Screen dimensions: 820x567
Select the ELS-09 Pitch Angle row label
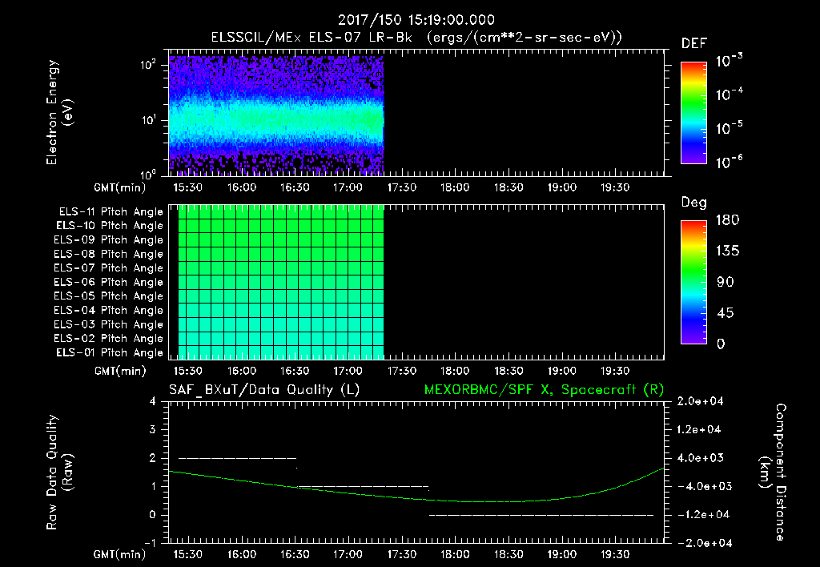(x=109, y=240)
